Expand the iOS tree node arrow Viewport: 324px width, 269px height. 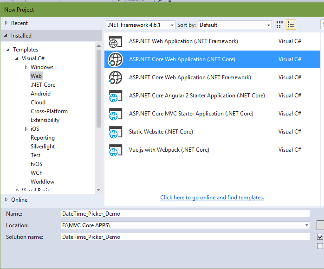[26, 129]
